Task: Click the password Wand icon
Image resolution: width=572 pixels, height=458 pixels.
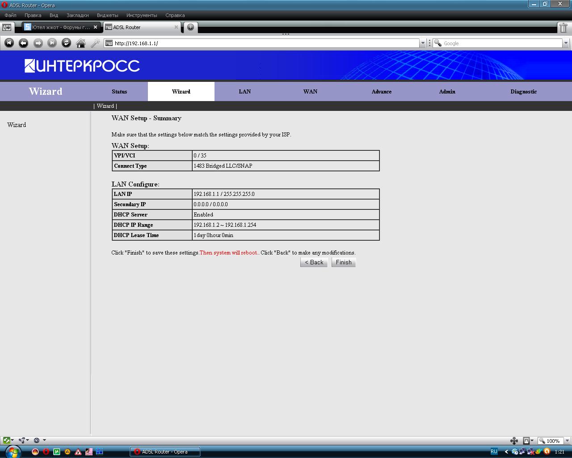Action: click(95, 43)
